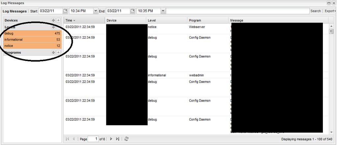Run the Search button
337x145 pixels.
[316, 11]
